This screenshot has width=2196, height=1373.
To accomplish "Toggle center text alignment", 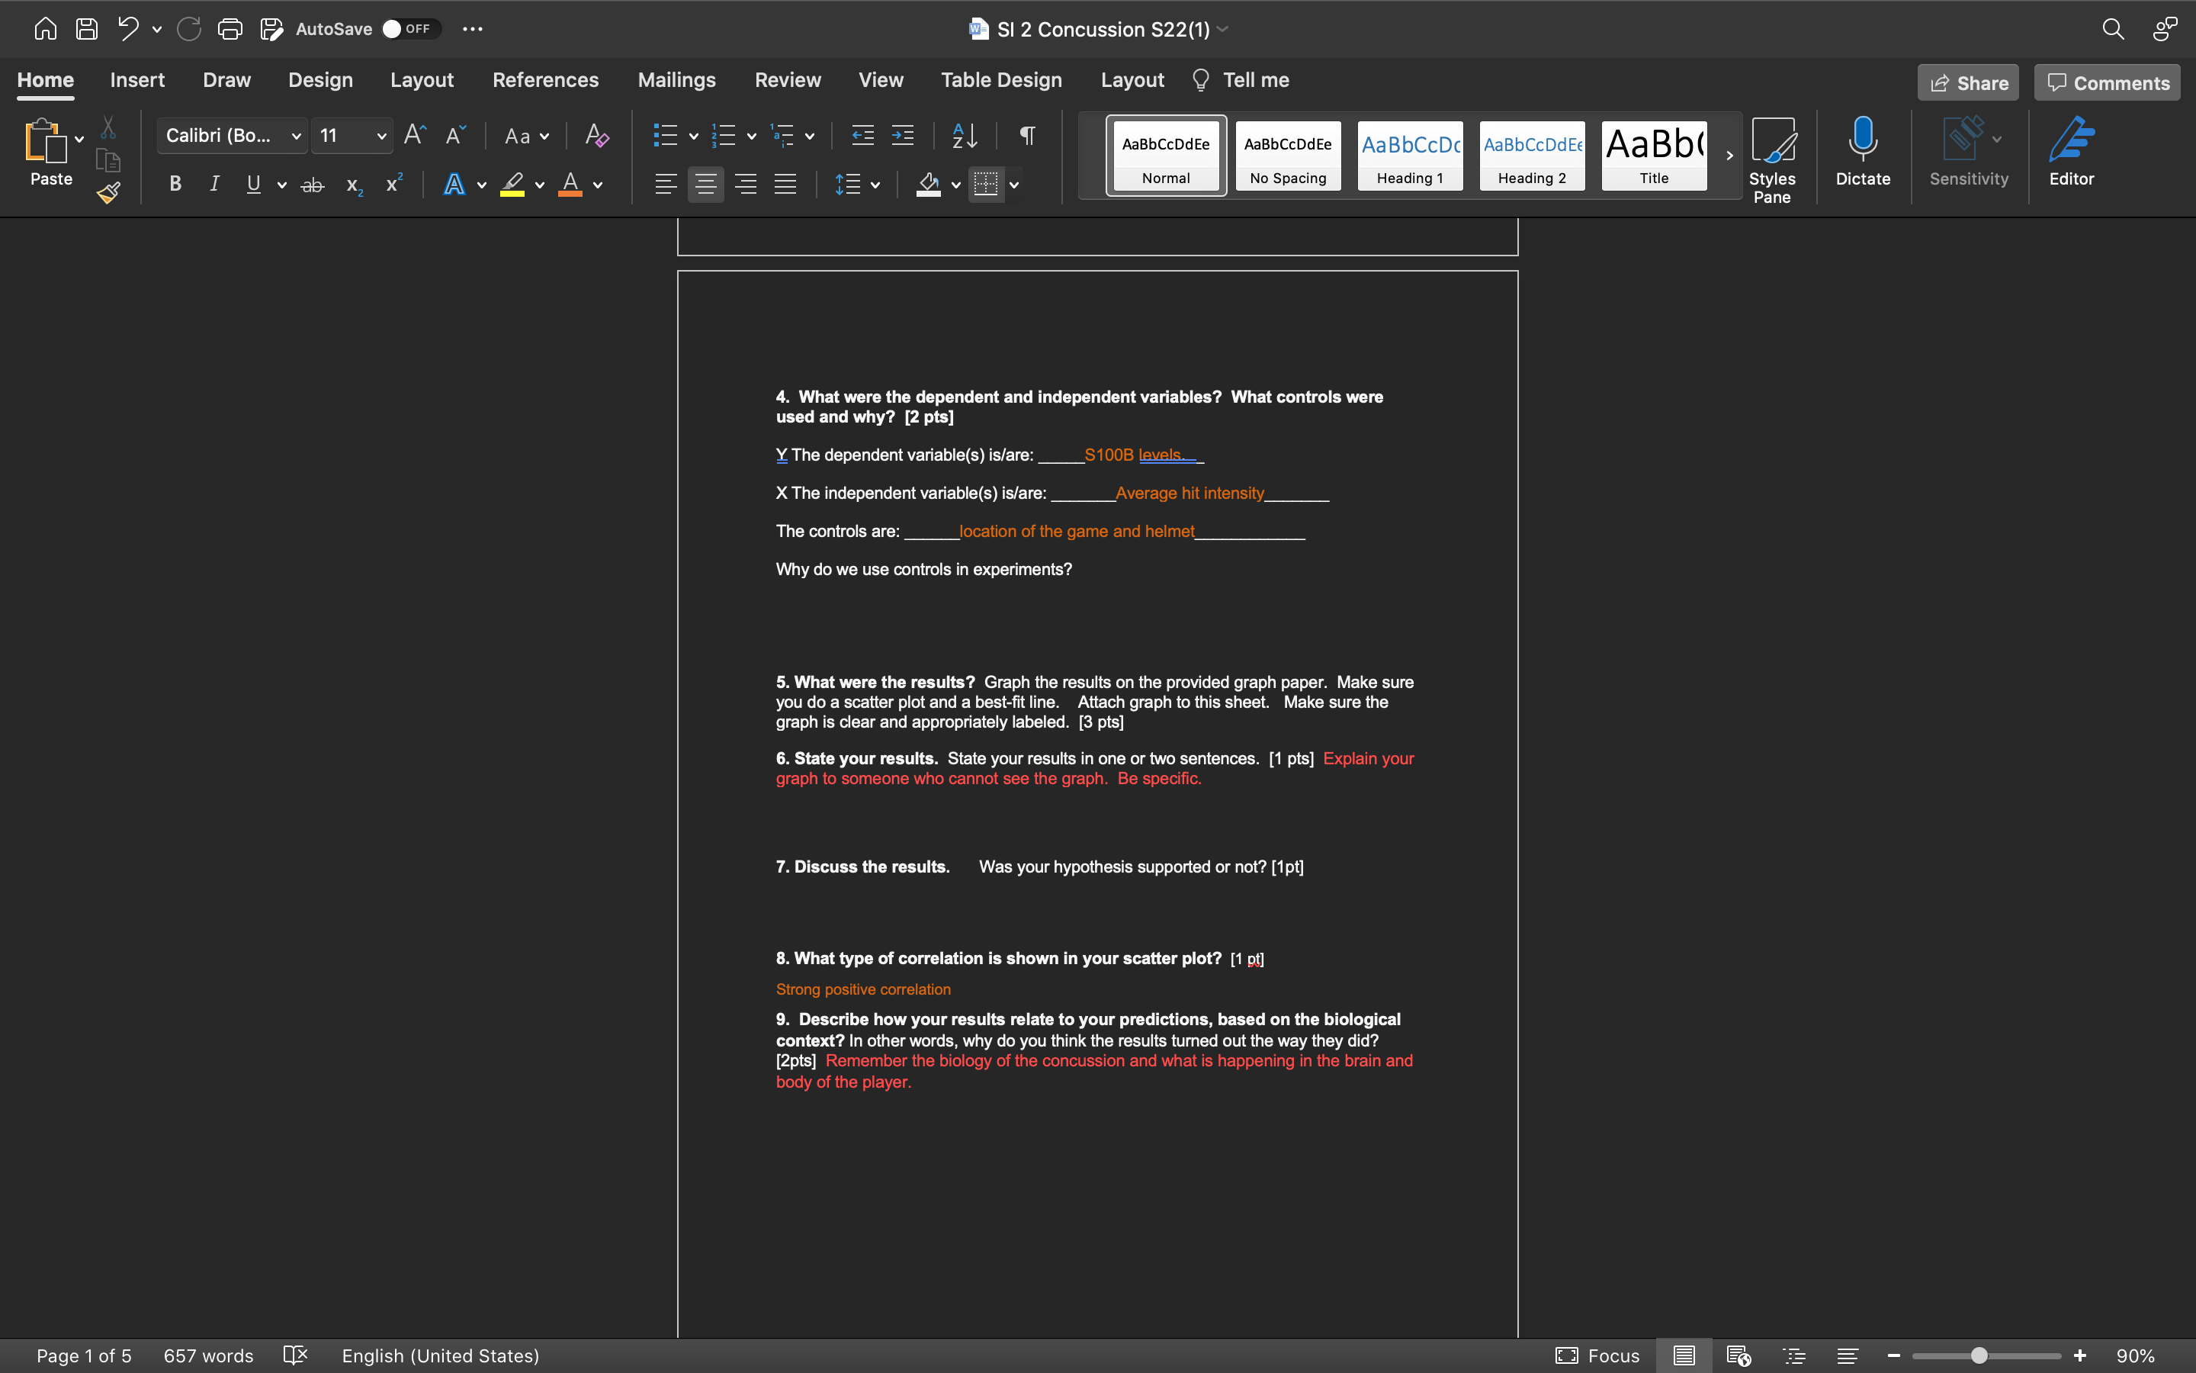I will click(705, 185).
